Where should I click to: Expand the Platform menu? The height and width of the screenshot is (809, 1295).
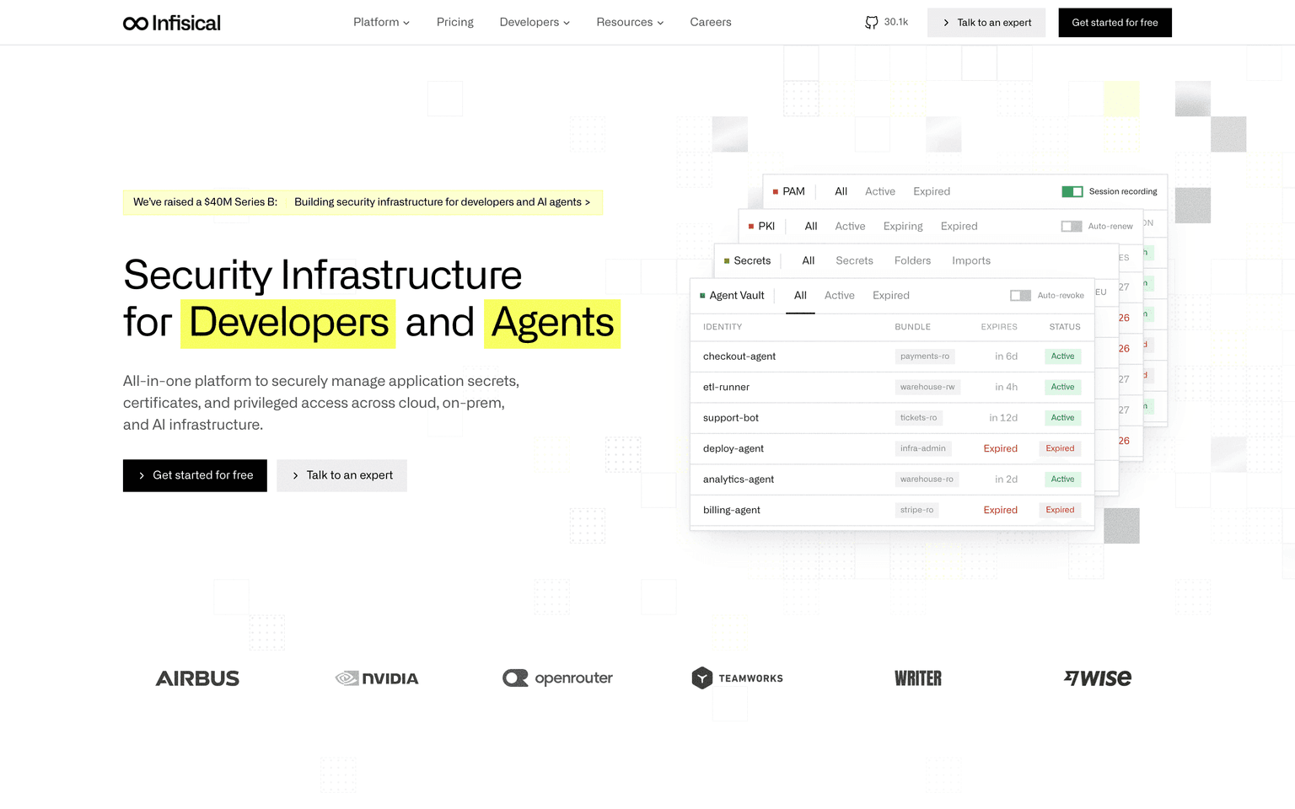click(x=381, y=22)
